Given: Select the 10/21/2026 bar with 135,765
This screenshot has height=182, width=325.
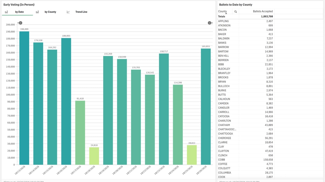Looking at the screenshot, I should point(136,117).
